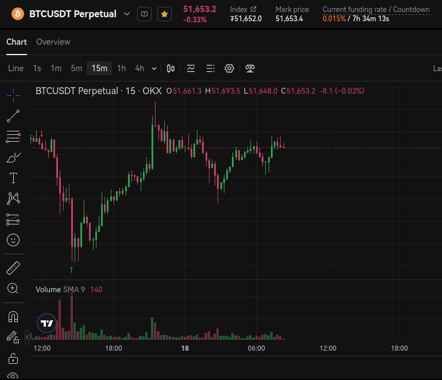Collapse the drawing toolbar side arrow

[28, 337]
